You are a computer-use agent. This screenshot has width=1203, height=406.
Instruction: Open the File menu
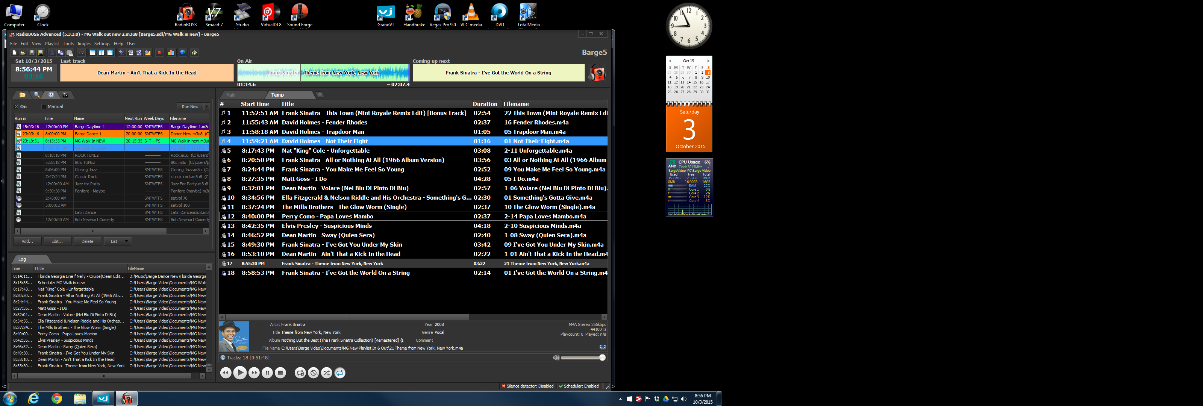(14, 44)
